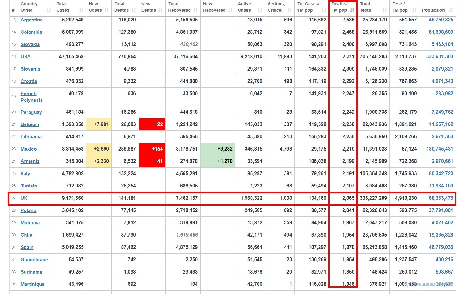Sort by Tot Cases/1M pop arrows
459x294 pixels.
click(324, 10)
